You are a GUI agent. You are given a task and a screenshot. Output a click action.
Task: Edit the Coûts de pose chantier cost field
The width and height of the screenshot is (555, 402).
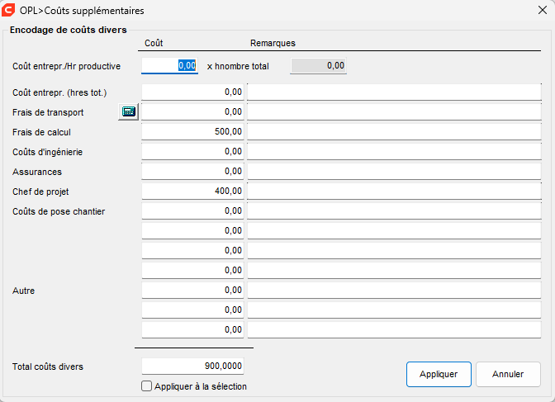[193, 211]
